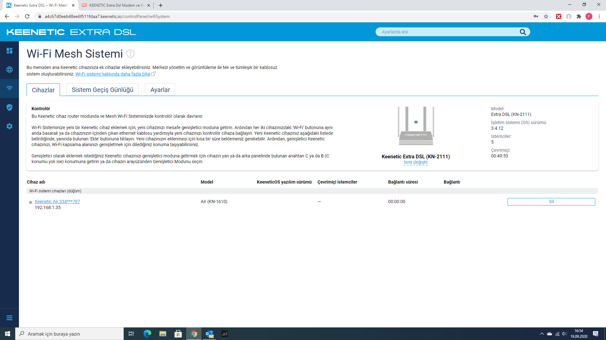Image resolution: width=606 pixels, height=340 pixels.
Task: Click the 'Çevrimiçi istemciler' column header
Action: pos(337,182)
